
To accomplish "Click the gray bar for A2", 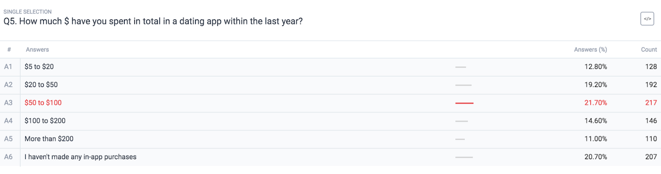I will 463,85.
